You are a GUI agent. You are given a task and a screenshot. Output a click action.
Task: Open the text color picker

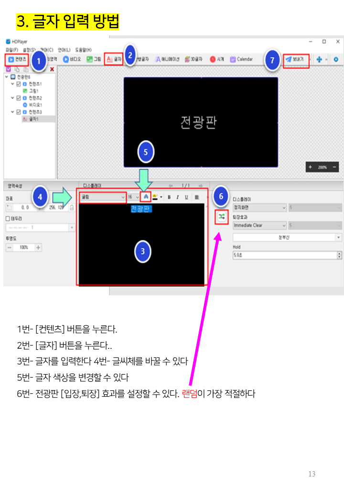tap(146, 197)
